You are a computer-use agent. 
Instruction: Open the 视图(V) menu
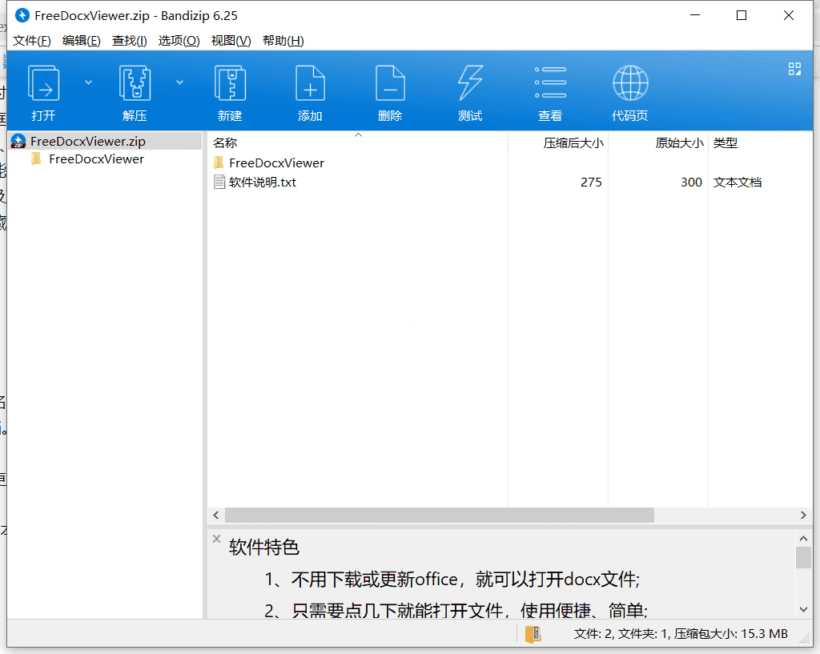pos(231,41)
